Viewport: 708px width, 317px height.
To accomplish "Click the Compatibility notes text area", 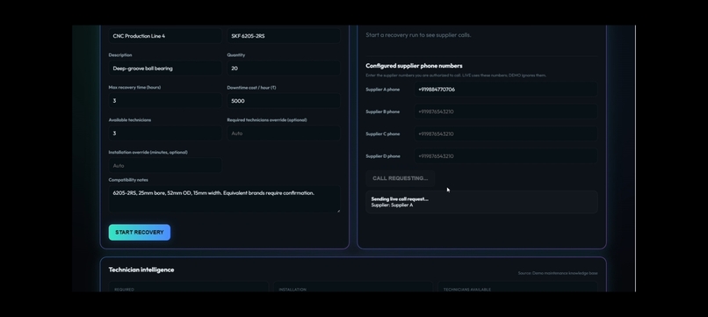I will [x=224, y=198].
